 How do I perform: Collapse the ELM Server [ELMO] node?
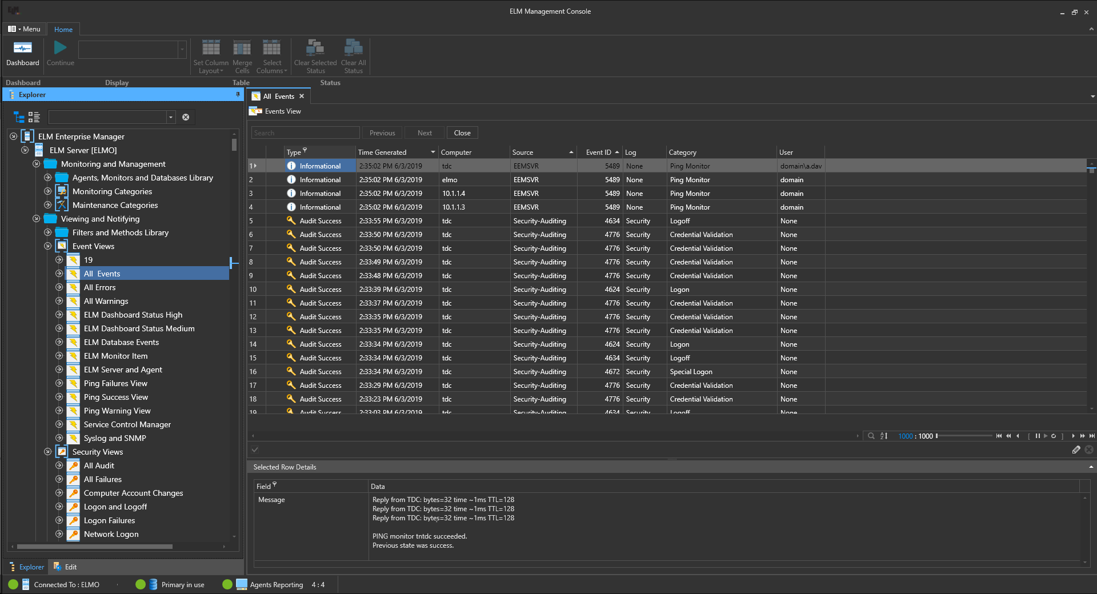coord(25,150)
